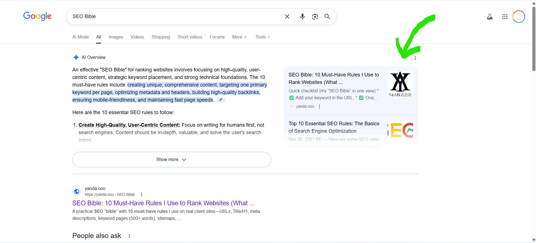The image size is (536, 243).
Task: Open Search Labs flask icon
Action: click(490, 17)
